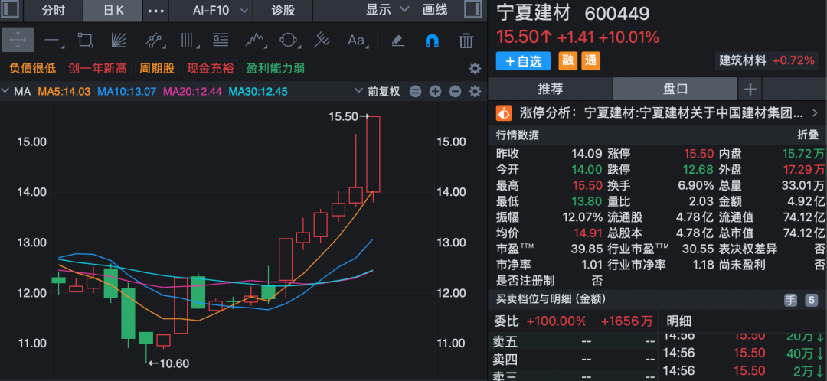
Task: Collapse the MA indicator chevron
Action: [x=5, y=91]
